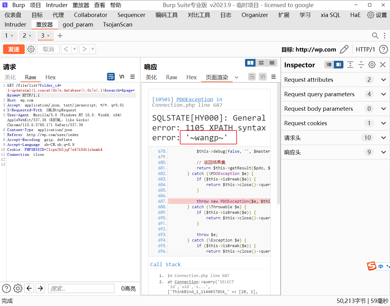Open the response panel hamburger menu

coord(273,76)
